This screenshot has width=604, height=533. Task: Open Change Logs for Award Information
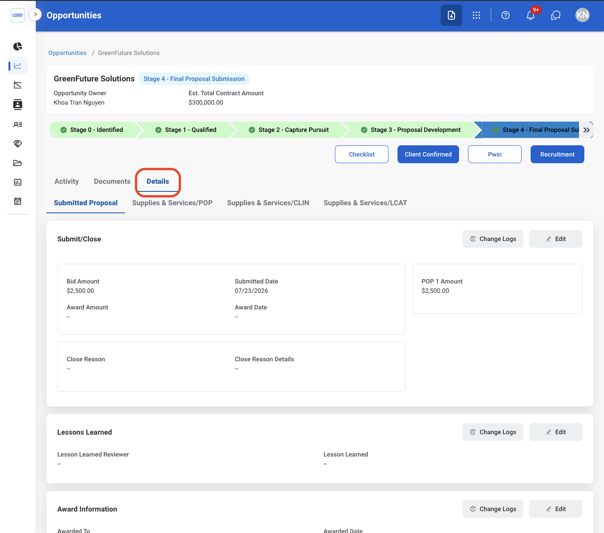click(493, 509)
